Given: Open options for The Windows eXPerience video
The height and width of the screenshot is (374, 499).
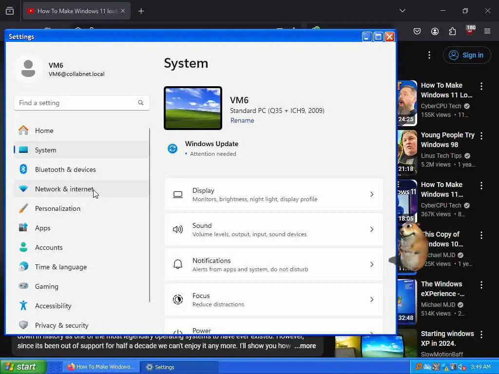Looking at the screenshot, I should click(481, 284).
